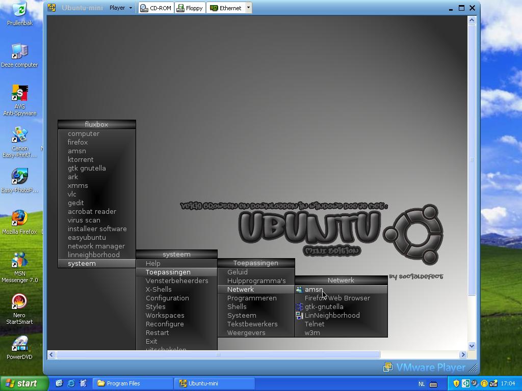Select Firefox Web Browser in Netwerk menu

tap(341, 298)
